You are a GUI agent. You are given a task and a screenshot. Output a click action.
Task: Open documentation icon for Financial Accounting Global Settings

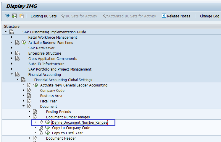(23, 80)
